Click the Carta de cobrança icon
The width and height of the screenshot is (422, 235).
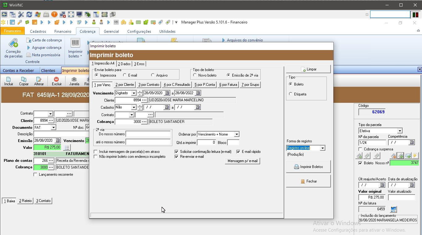pyautogui.click(x=29, y=40)
